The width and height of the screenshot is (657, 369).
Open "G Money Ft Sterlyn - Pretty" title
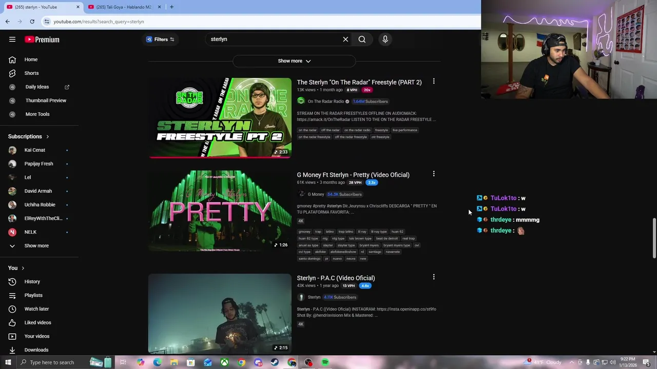353,175
